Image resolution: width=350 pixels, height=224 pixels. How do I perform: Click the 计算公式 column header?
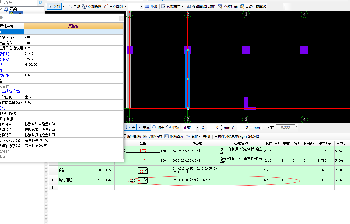tap(195, 143)
